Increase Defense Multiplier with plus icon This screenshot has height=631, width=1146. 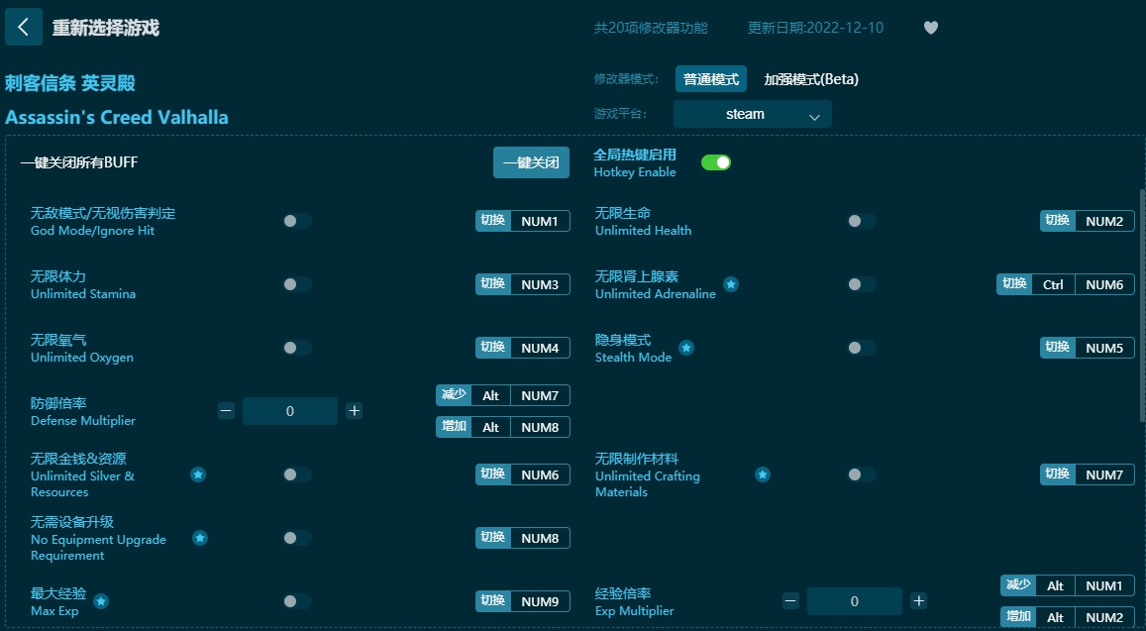355,411
